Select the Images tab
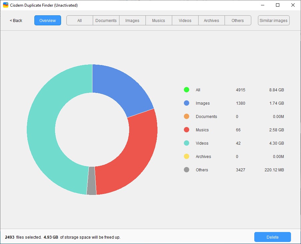Image resolution: width=301 pixels, height=244 pixels. (132, 20)
